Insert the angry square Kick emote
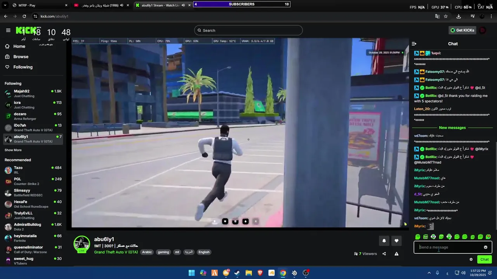The height and width of the screenshot is (279, 497). pyautogui.click(x=426, y=237)
